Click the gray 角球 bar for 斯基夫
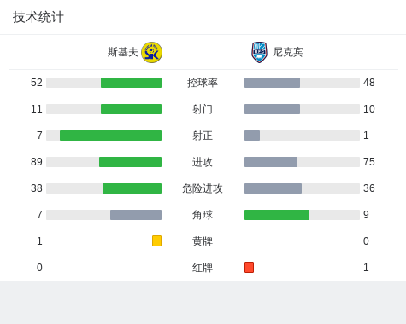 pyautogui.click(x=136, y=215)
